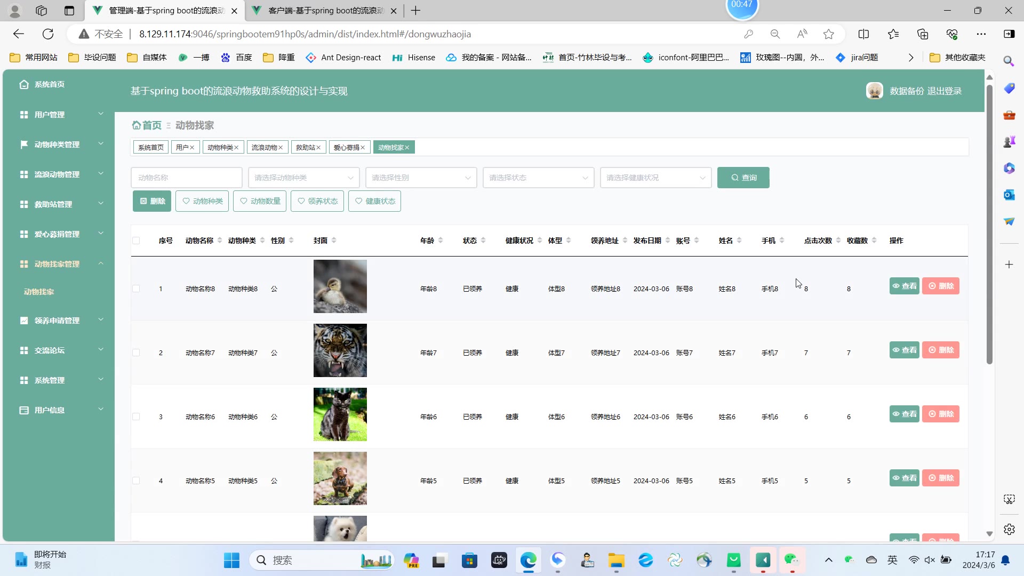Click the tiger cover thumbnail in row 2
The width and height of the screenshot is (1024, 576).
coord(340,350)
